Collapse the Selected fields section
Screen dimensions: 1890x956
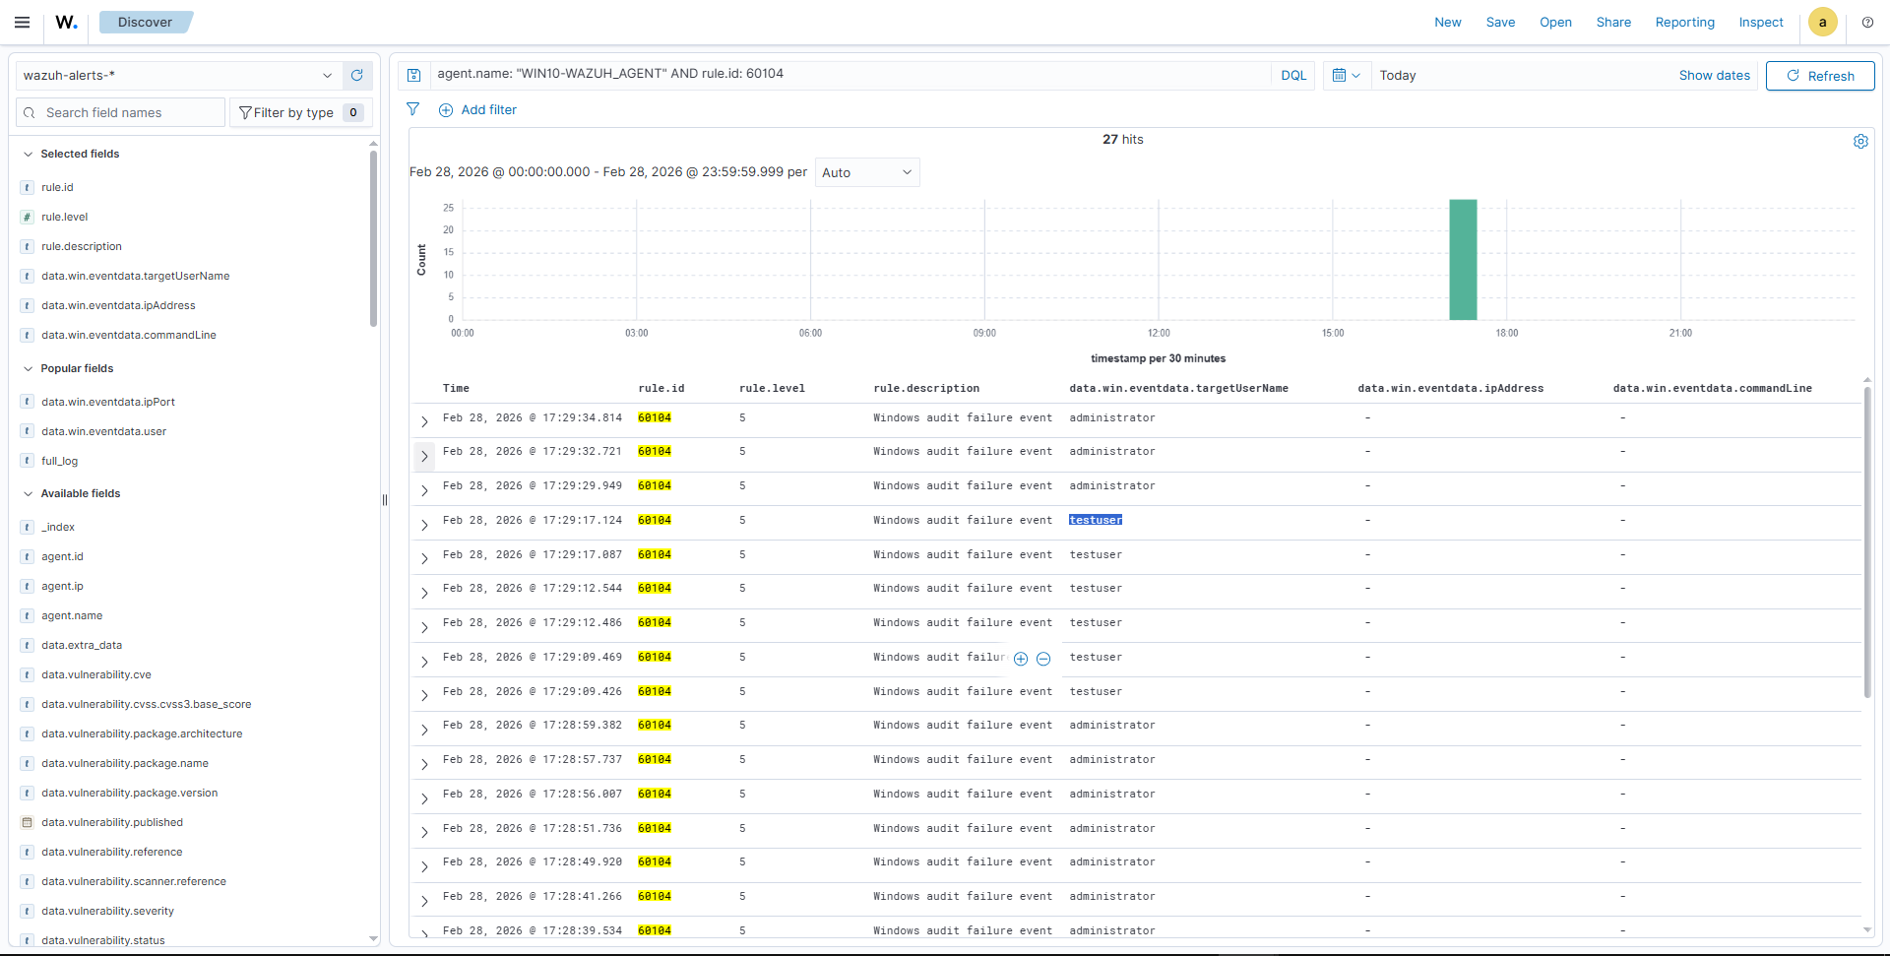click(29, 154)
